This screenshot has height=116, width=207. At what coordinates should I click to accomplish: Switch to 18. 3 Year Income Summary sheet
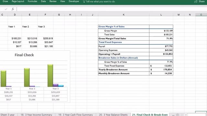(x=36, y=115)
